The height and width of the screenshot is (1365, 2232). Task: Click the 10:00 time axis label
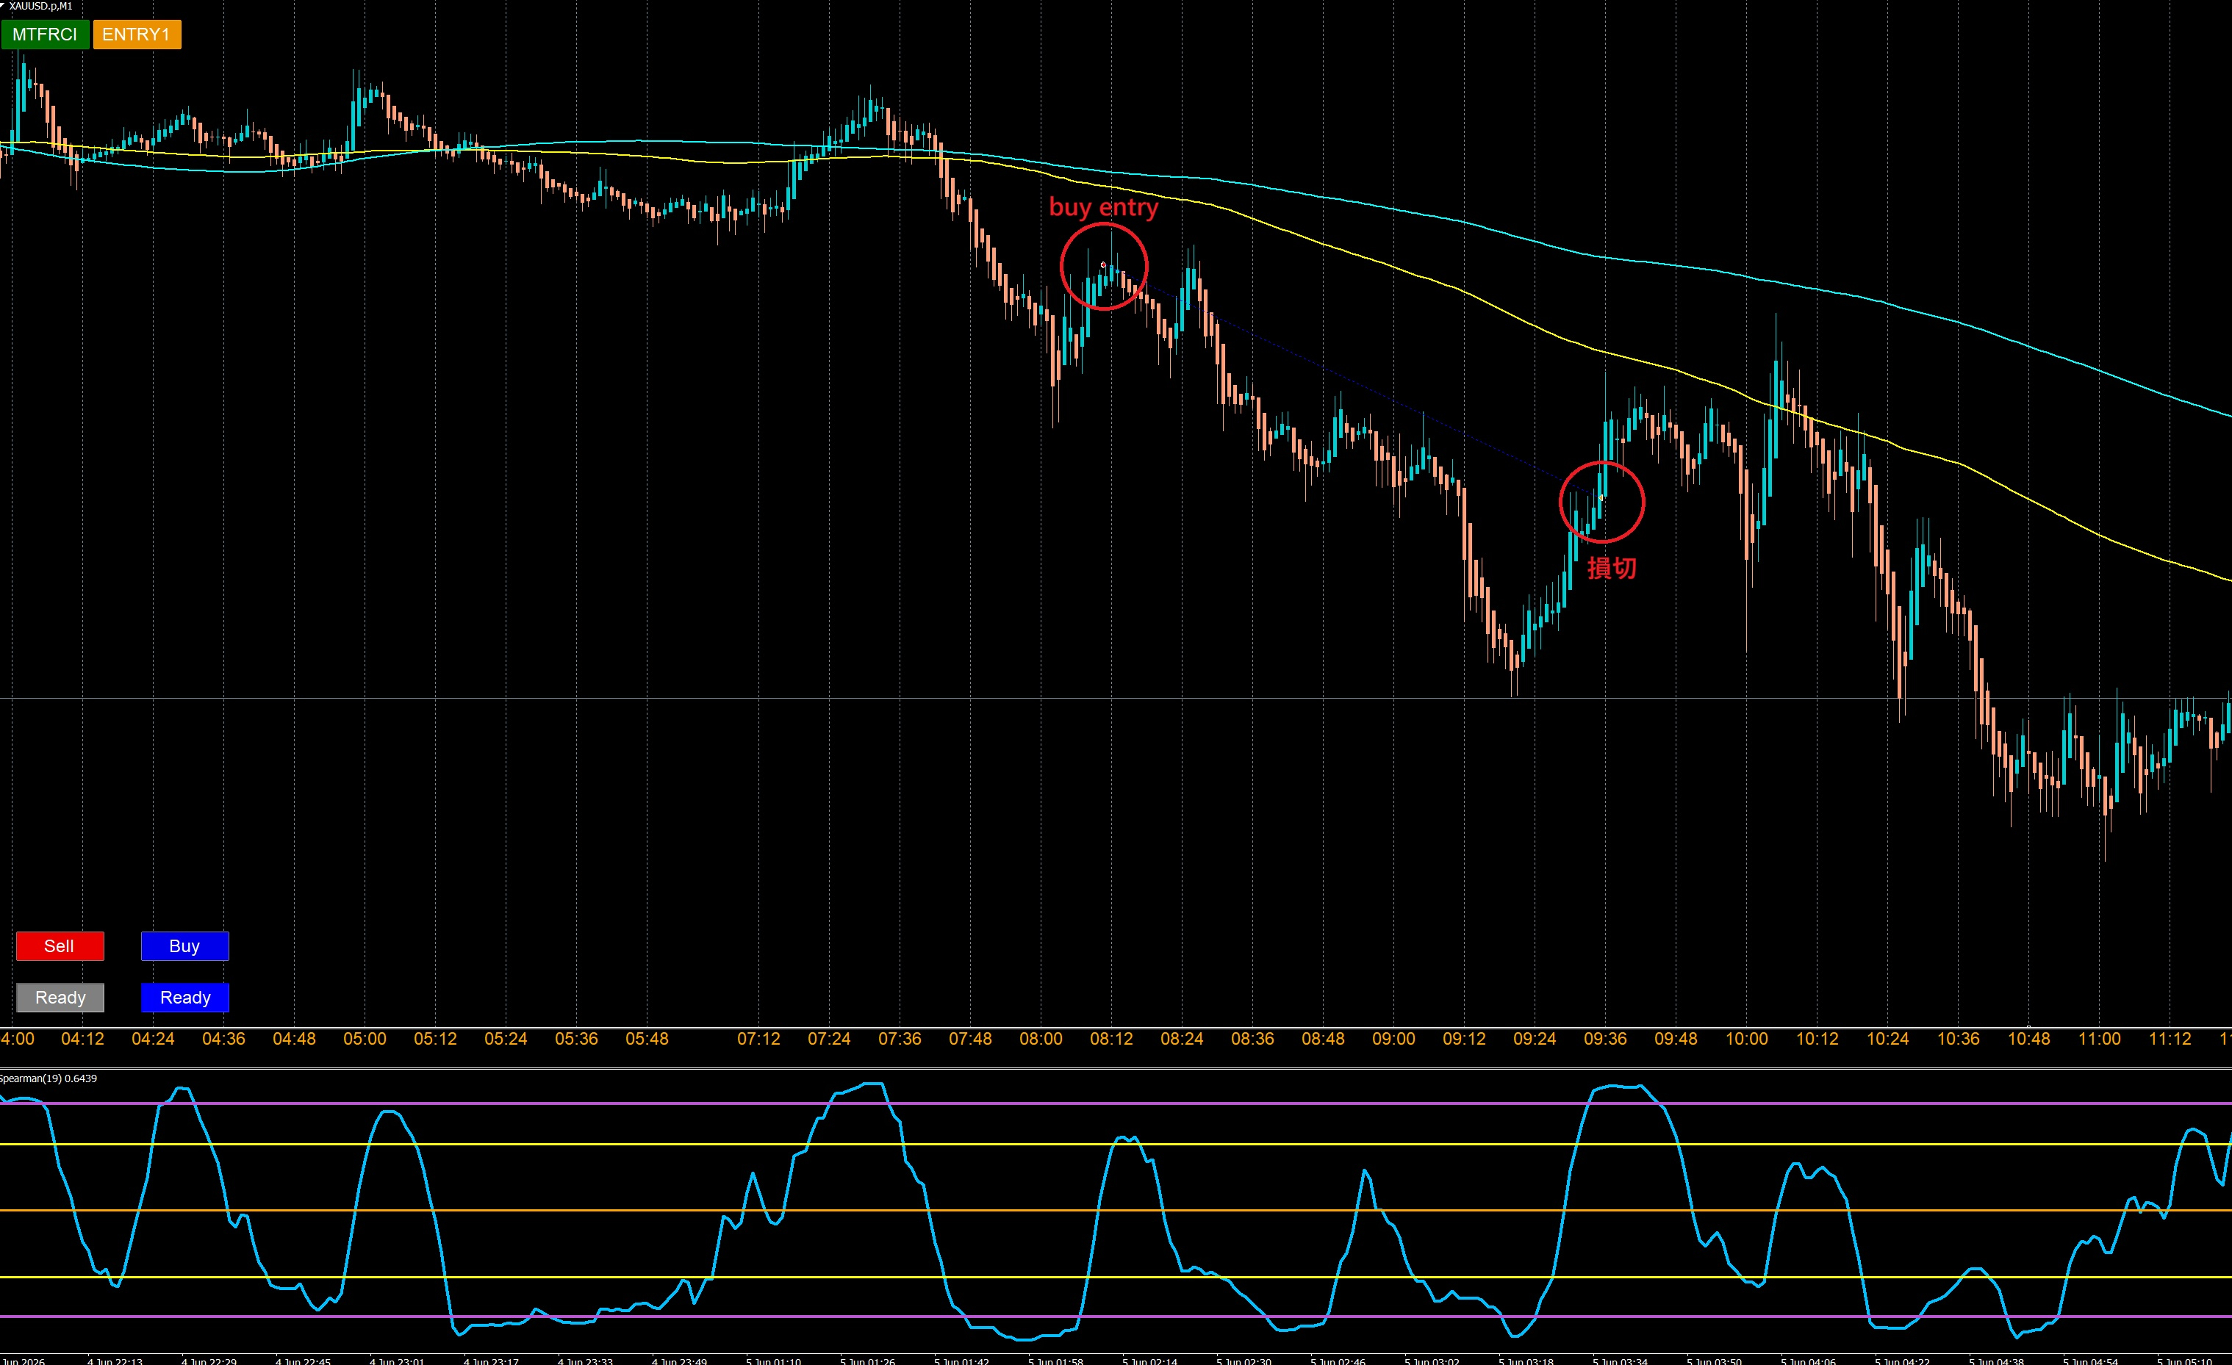point(1746,1039)
